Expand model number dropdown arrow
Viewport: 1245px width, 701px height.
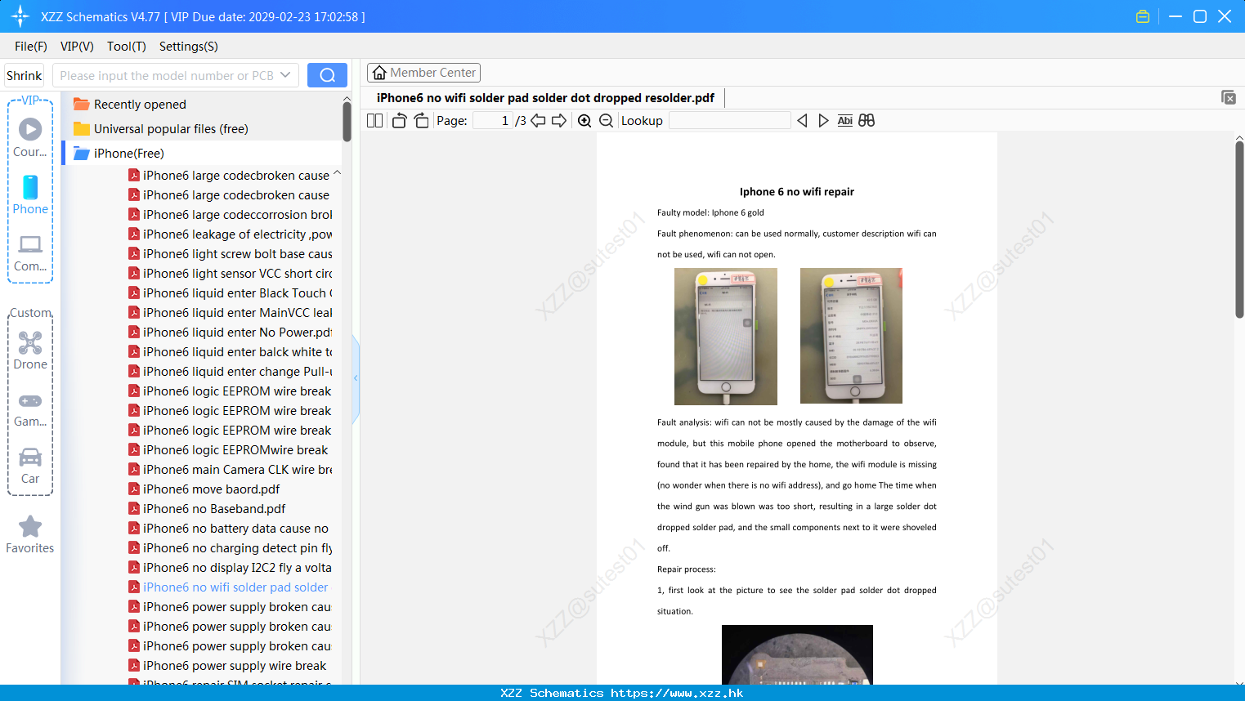click(285, 75)
